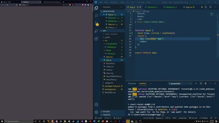219x123 pixels.
Task: Click CRLF line ending in status bar
Action: click(174, 118)
